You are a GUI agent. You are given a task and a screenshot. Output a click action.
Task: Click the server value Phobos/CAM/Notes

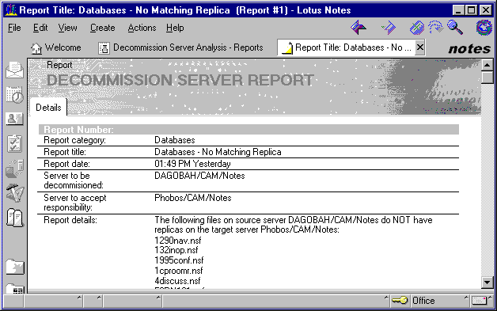[x=193, y=198]
